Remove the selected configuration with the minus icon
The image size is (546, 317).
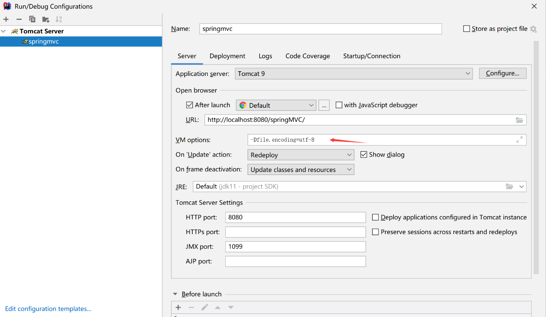[19, 19]
